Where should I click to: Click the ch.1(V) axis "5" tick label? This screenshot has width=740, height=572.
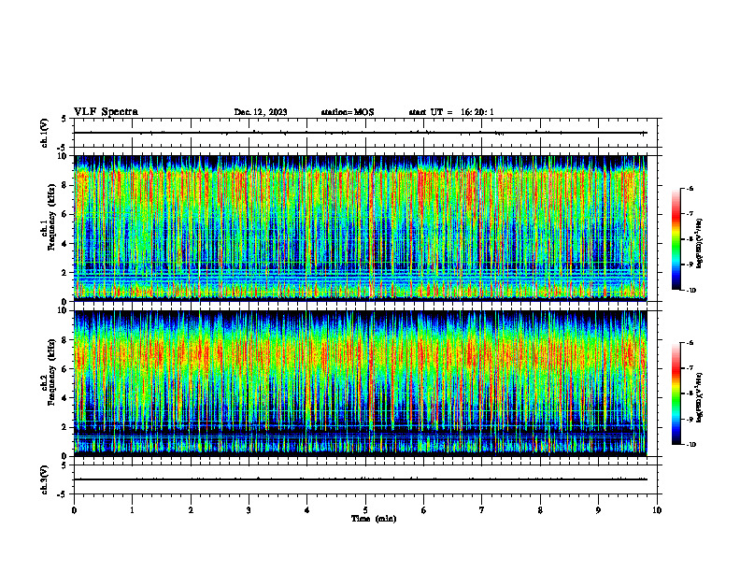64,119
